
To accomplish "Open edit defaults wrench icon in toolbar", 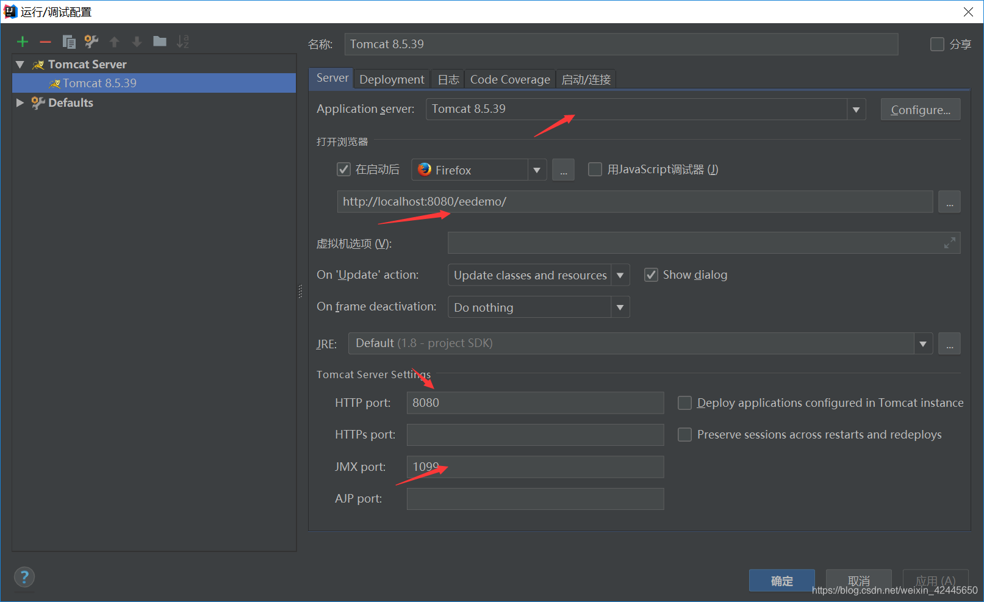I will click(x=92, y=41).
